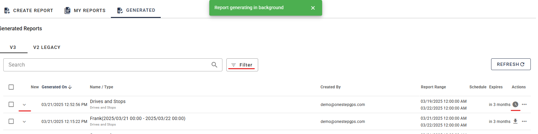The height and width of the screenshot is (134, 538).
Task: Switch to My Reports tab
Action: click(x=85, y=10)
